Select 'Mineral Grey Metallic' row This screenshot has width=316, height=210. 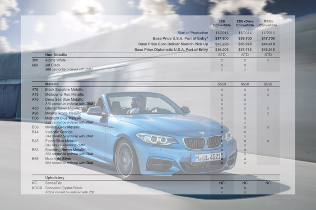(x=156, y=127)
